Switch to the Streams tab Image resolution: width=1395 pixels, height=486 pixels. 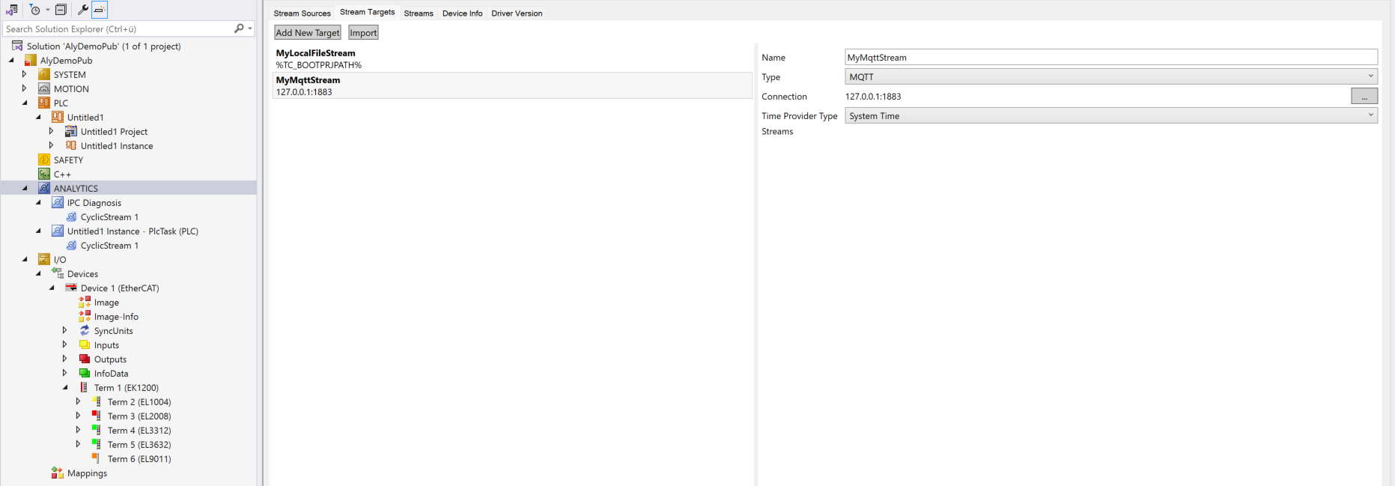(419, 13)
